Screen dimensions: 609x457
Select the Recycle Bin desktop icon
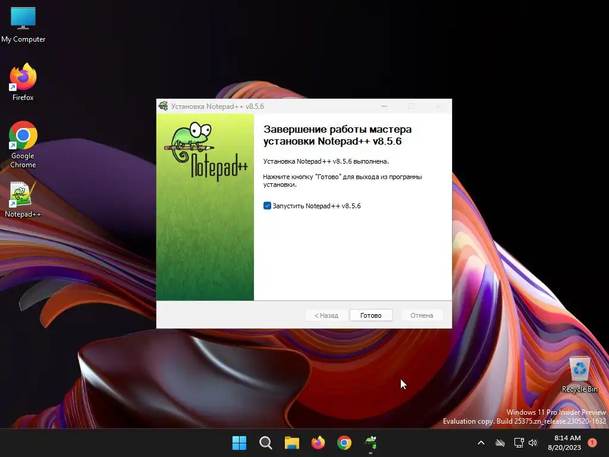579,374
